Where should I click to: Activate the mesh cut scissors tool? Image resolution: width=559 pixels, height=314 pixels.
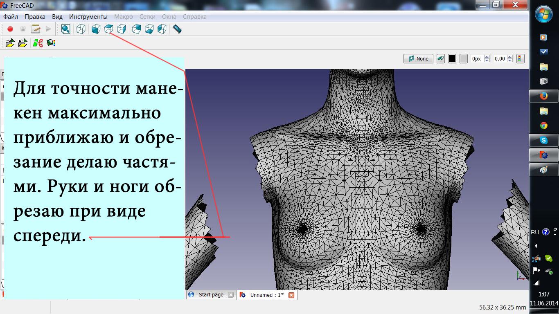[38, 43]
